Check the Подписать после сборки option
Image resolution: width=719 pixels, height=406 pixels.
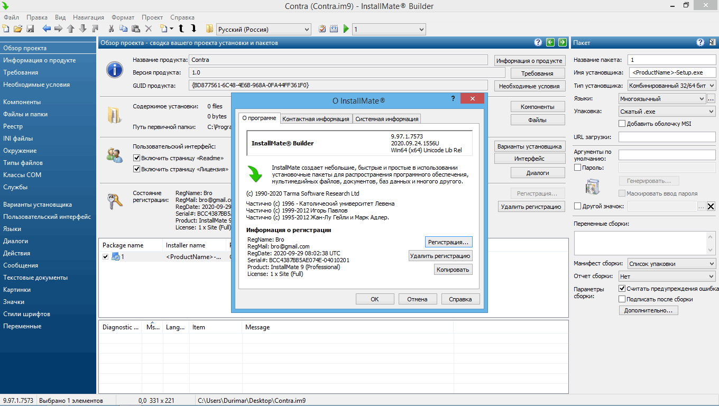coord(622,299)
